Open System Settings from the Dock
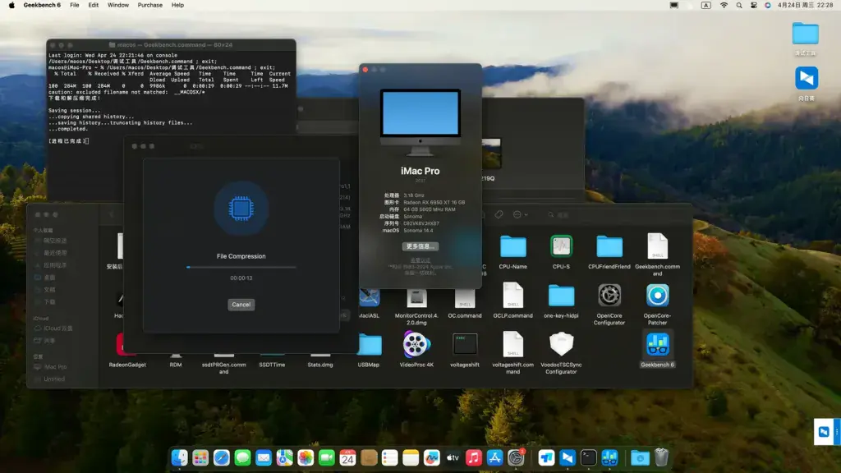The image size is (841, 473). coord(516,457)
